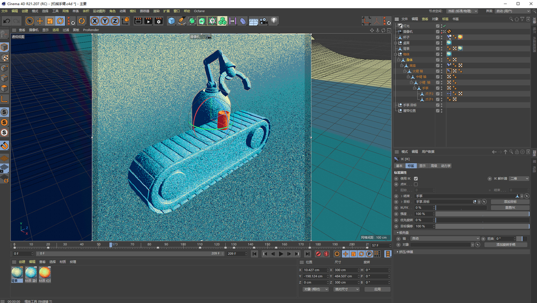Toggle the 灯光 enable checkmark
The image size is (537, 303).
tap(444, 26)
